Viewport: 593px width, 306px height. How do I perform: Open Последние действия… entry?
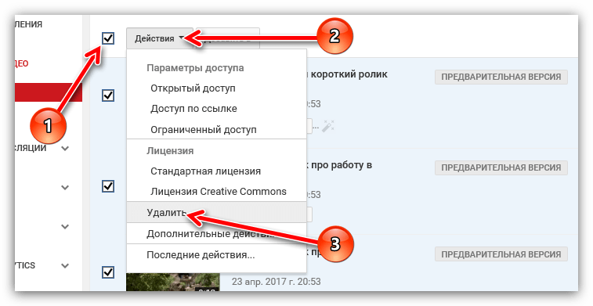pyautogui.click(x=216, y=255)
